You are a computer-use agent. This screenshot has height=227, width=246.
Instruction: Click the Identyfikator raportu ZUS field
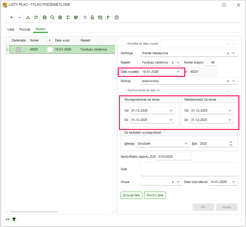point(174,157)
